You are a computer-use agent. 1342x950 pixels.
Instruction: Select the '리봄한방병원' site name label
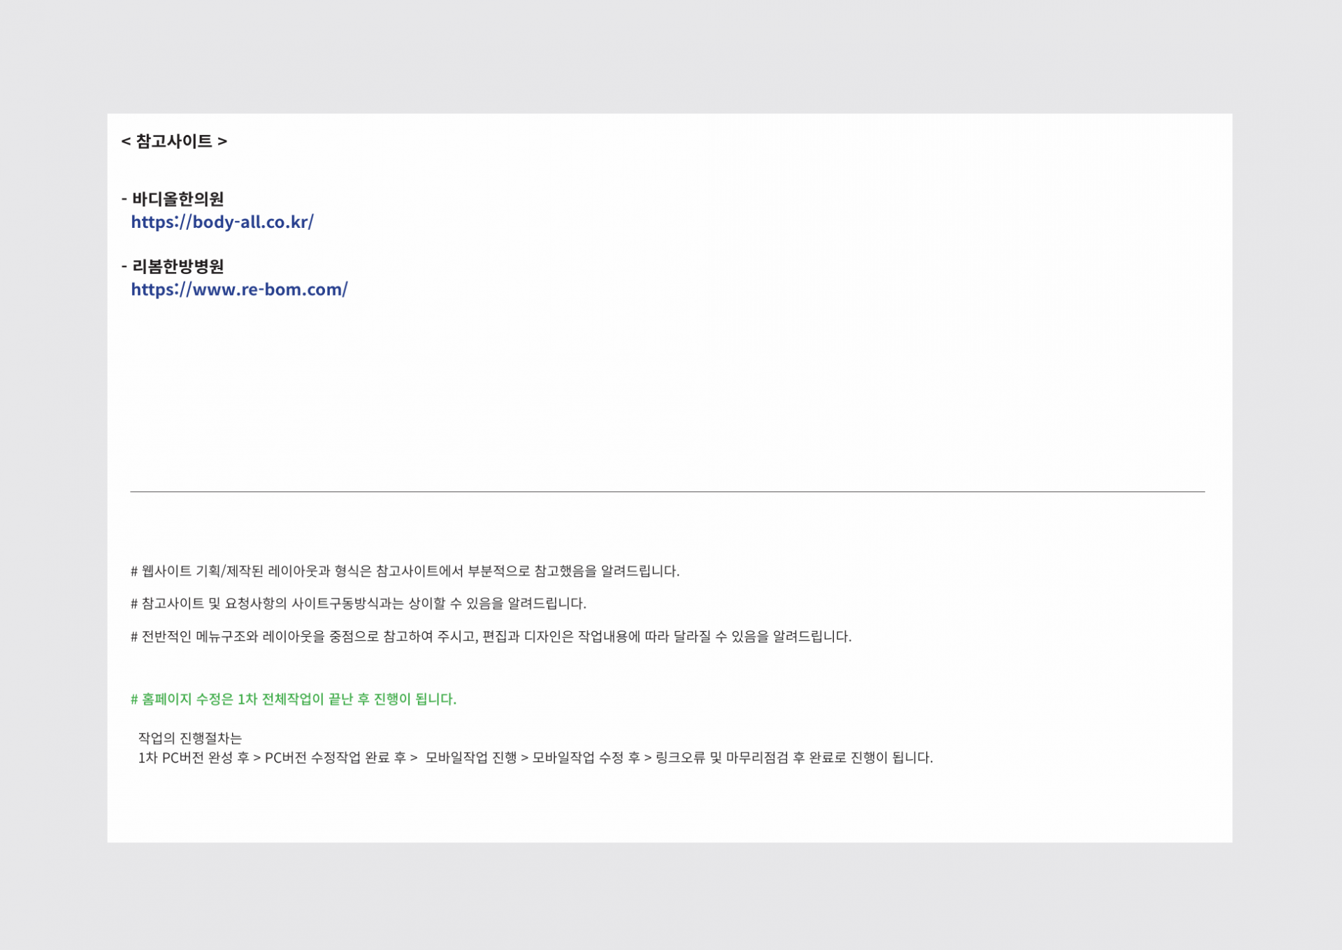point(178,266)
